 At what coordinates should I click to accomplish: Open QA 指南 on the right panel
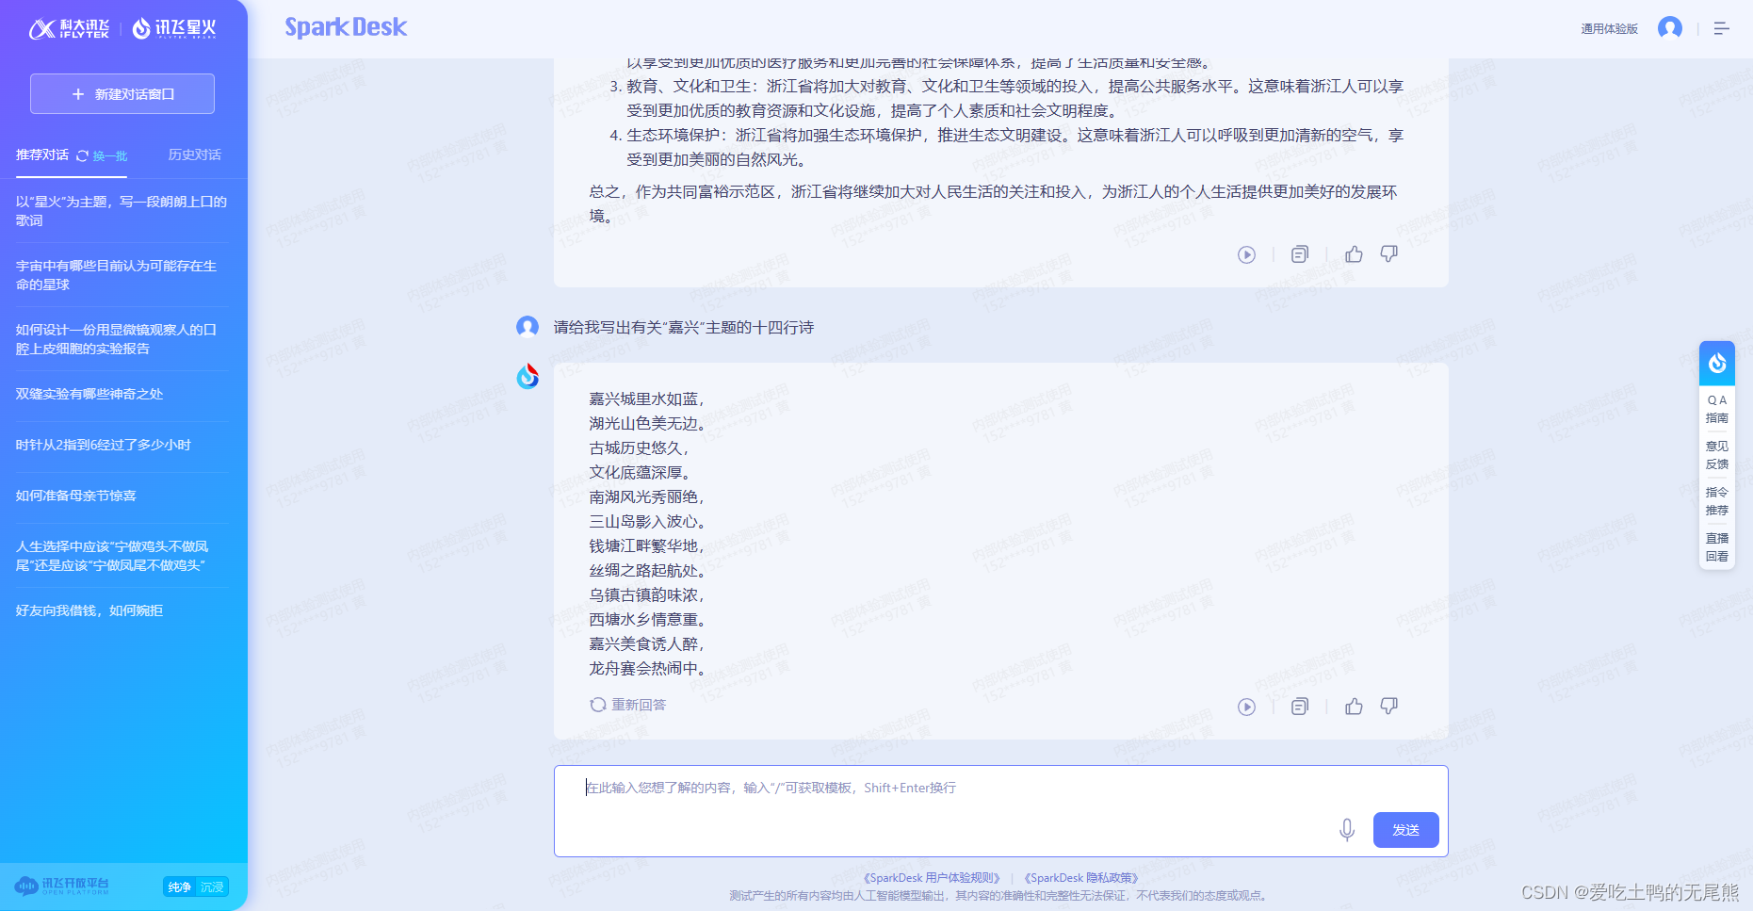point(1717,409)
